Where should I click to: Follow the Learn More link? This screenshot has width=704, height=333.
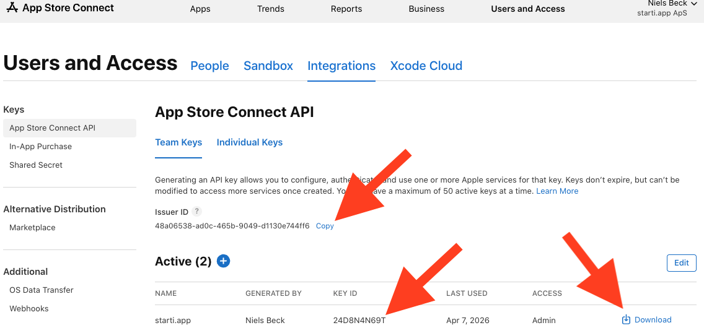(x=557, y=191)
